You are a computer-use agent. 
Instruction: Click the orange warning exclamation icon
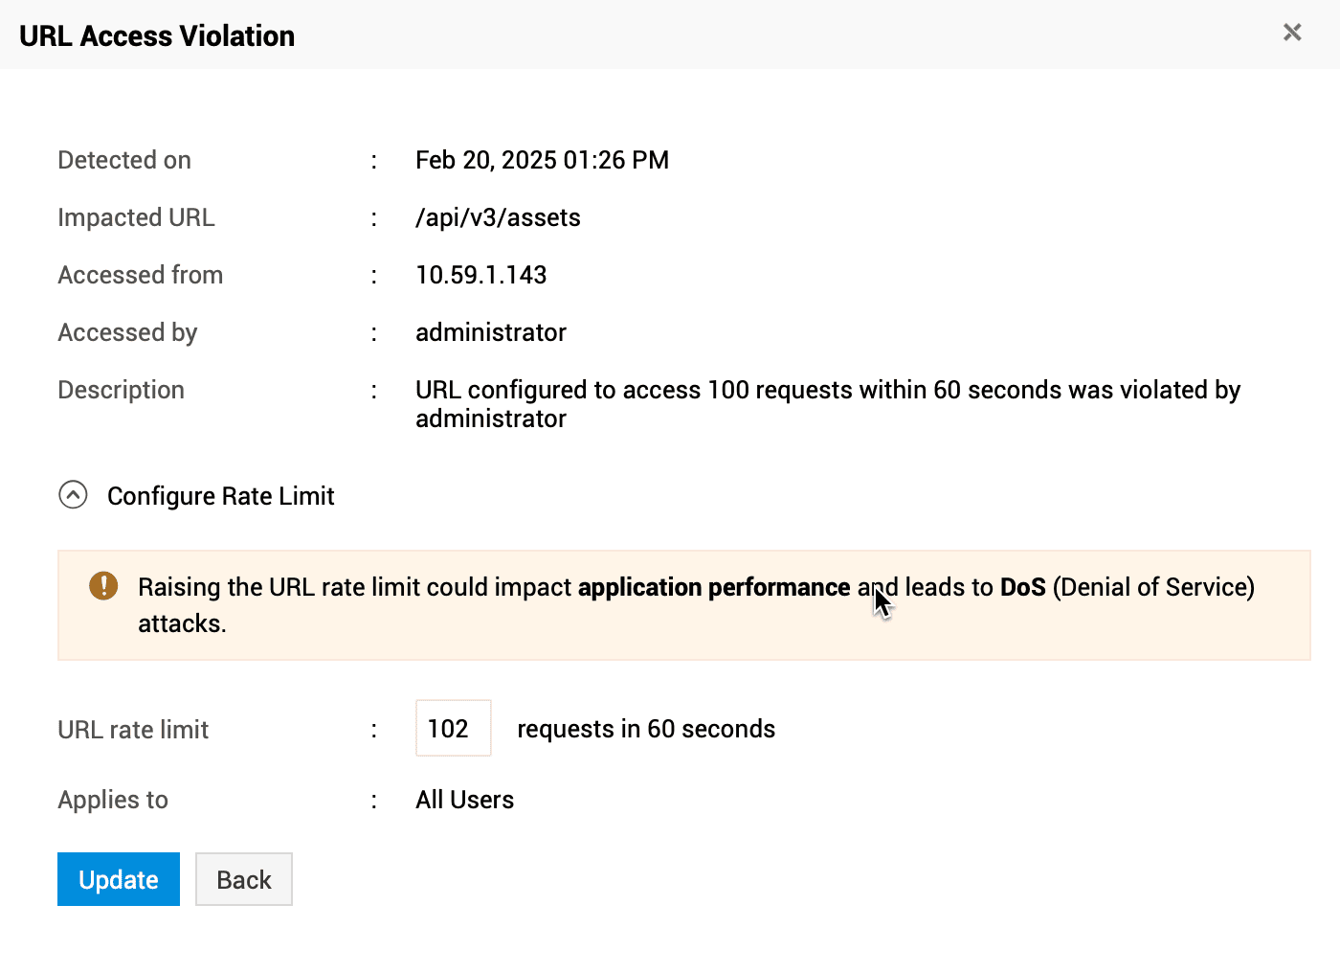click(x=103, y=585)
